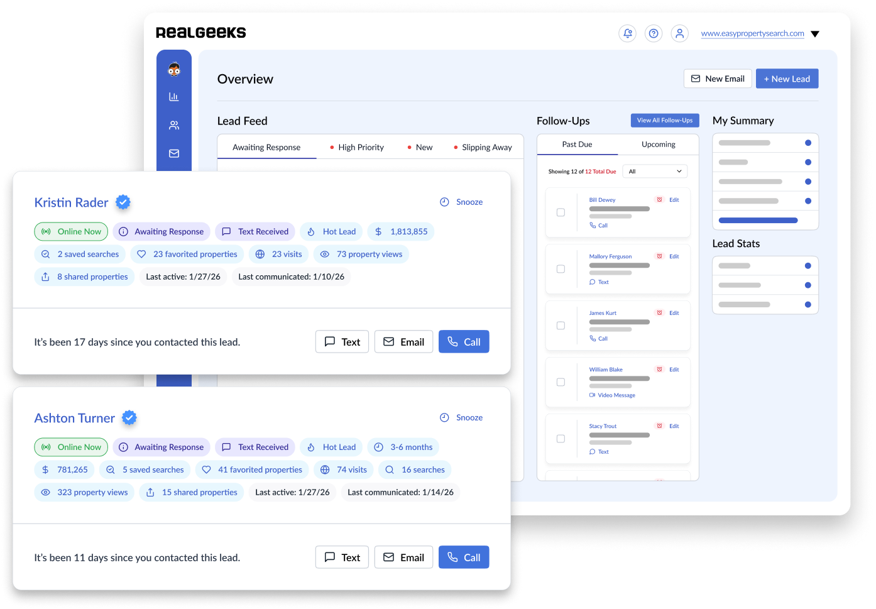Click the alarm icon beside Bill Dewey
The height and width of the screenshot is (609, 876).
[659, 200]
